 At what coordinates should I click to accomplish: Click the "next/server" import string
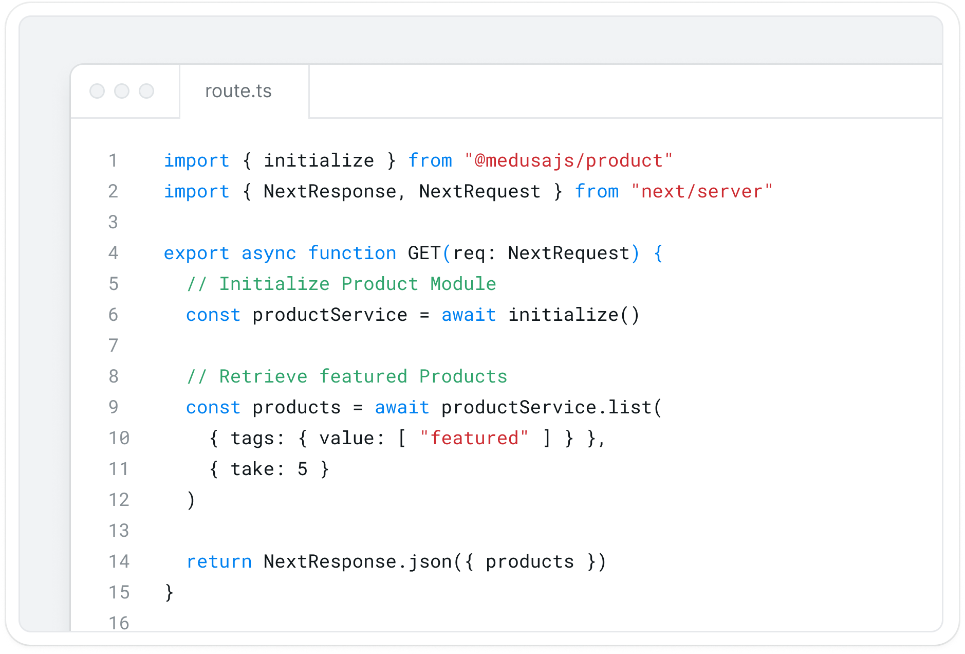[701, 191]
